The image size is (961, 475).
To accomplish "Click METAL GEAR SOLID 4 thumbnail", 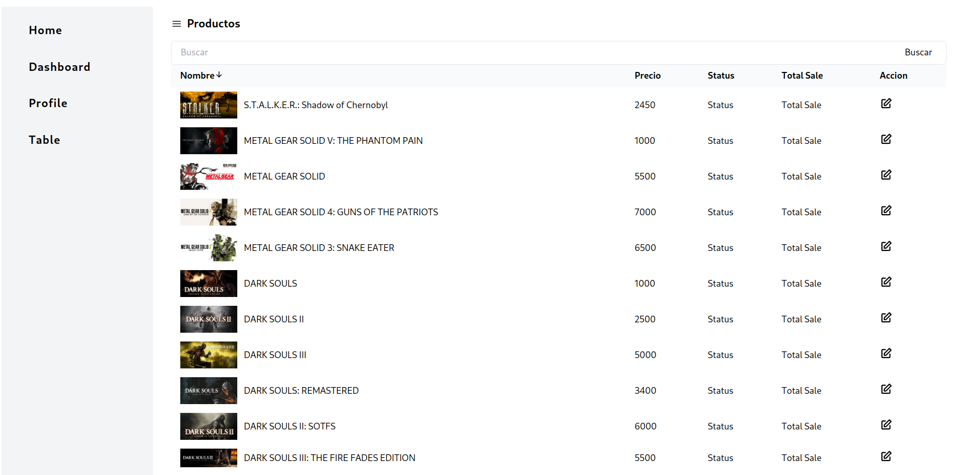I will coord(209,212).
